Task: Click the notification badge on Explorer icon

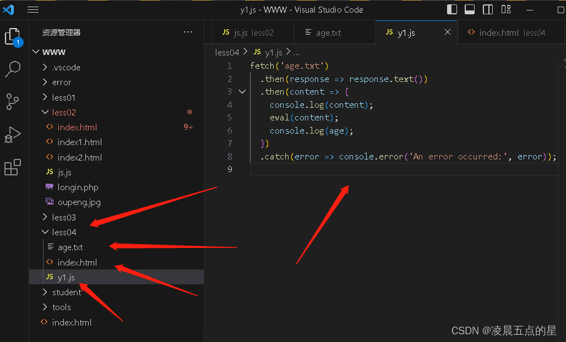Action: pos(20,42)
